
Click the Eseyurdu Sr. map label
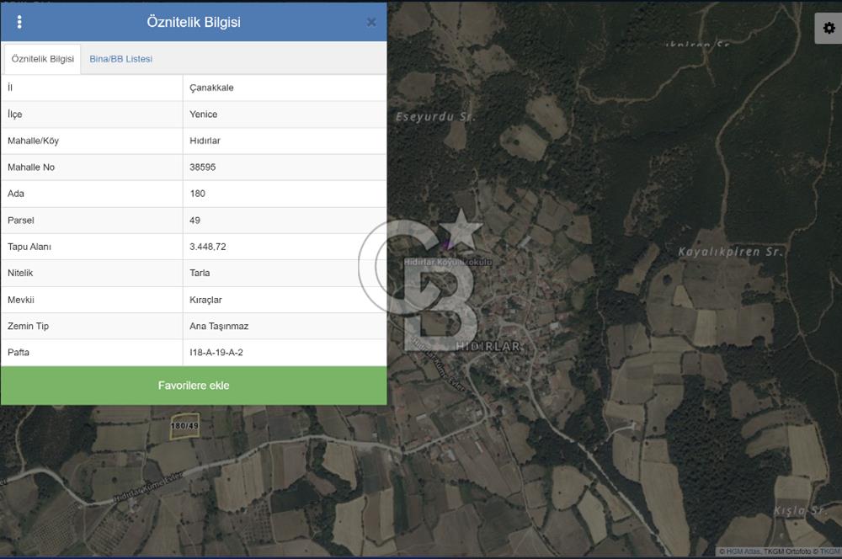(x=435, y=117)
